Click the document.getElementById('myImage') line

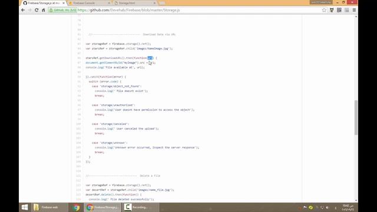tap(120, 63)
